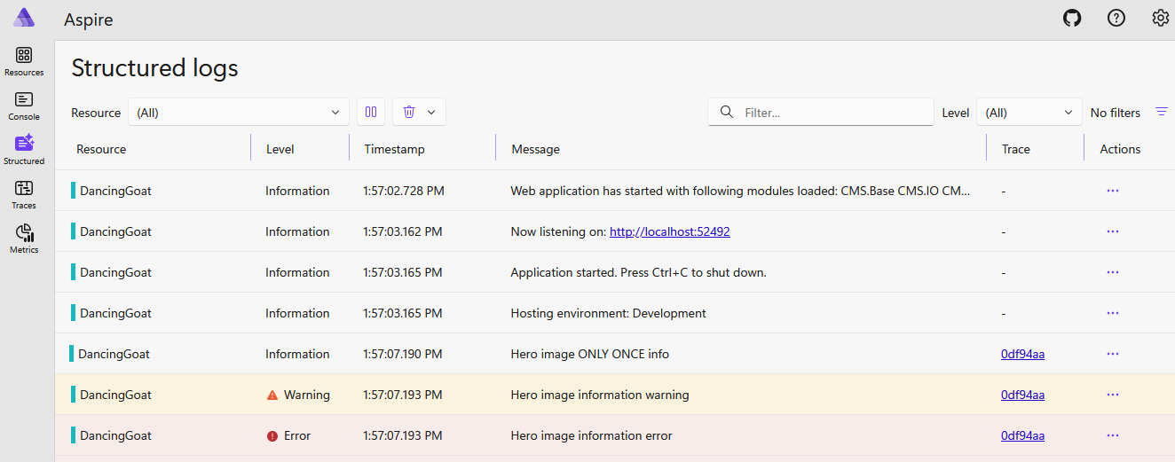The height and width of the screenshot is (462, 1175).
Task: Click the Aspire title text
Action: click(x=89, y=19)
